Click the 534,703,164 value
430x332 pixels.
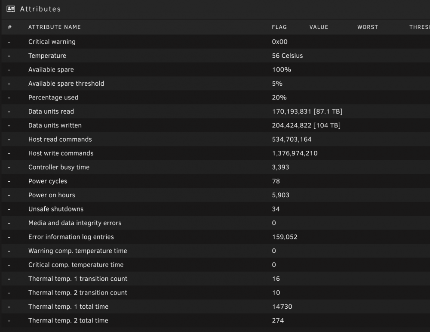point(292,140)
